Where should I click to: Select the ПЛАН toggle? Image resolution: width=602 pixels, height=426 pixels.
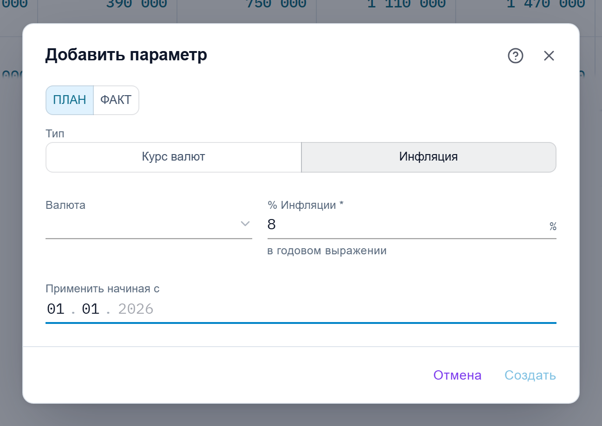(70, 100)
